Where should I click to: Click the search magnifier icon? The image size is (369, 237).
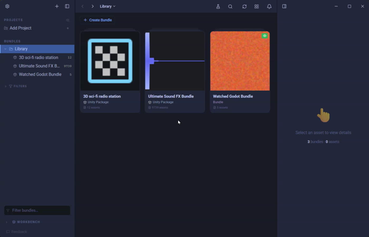tap(230, 6)
